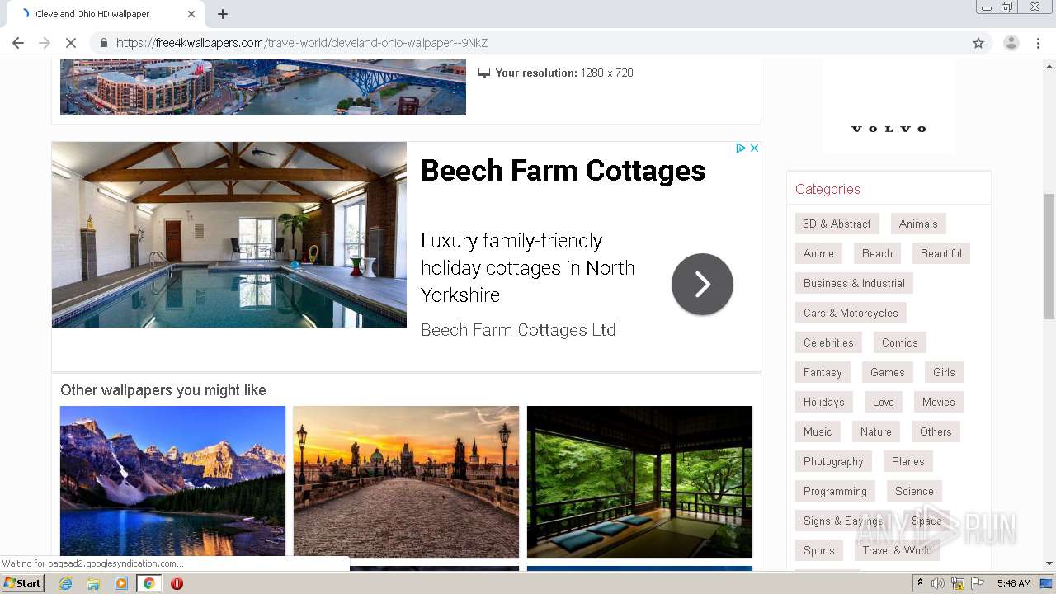Open the Chrome profile avatar menu
Image resolution: width=1056 pixels, height=594 pixels.
(1011, 43)
